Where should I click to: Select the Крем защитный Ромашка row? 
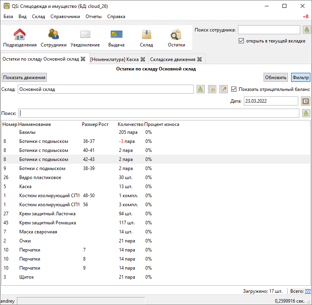coord(156,223)
